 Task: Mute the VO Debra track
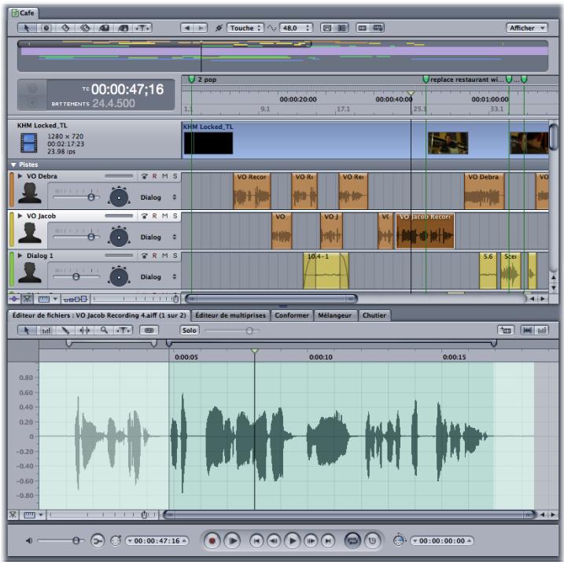(164, 176)
